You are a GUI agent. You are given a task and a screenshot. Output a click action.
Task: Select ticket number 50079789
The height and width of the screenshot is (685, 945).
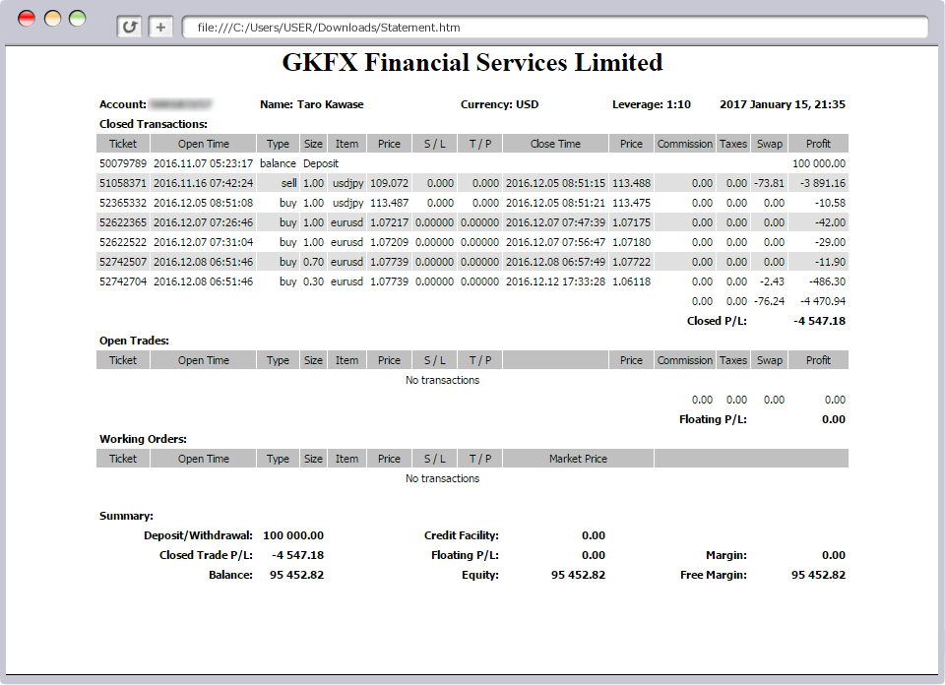point(123,163)
